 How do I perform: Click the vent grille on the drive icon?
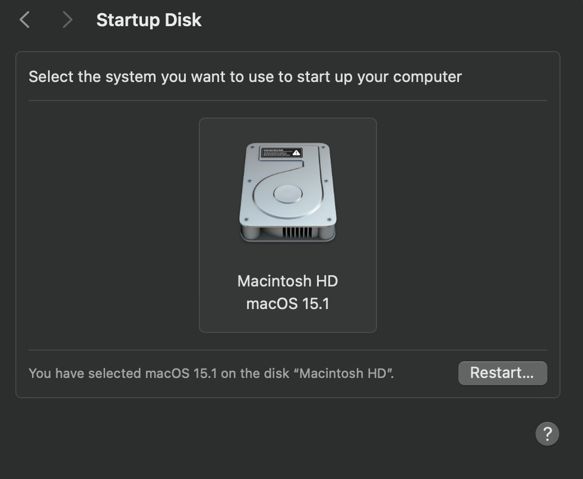pos(297,232)
